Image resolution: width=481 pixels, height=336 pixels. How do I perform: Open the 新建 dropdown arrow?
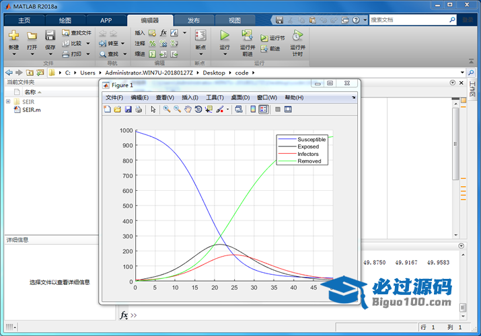(14, 54)
